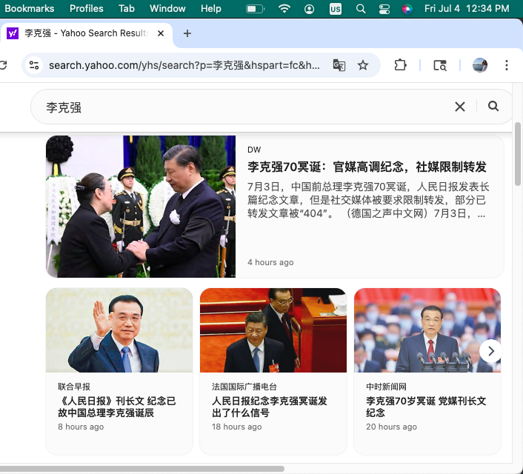Click the Yahoo search magnifier icon
The width and height of the screenshot is (523, 474).
tap(493, 107)
